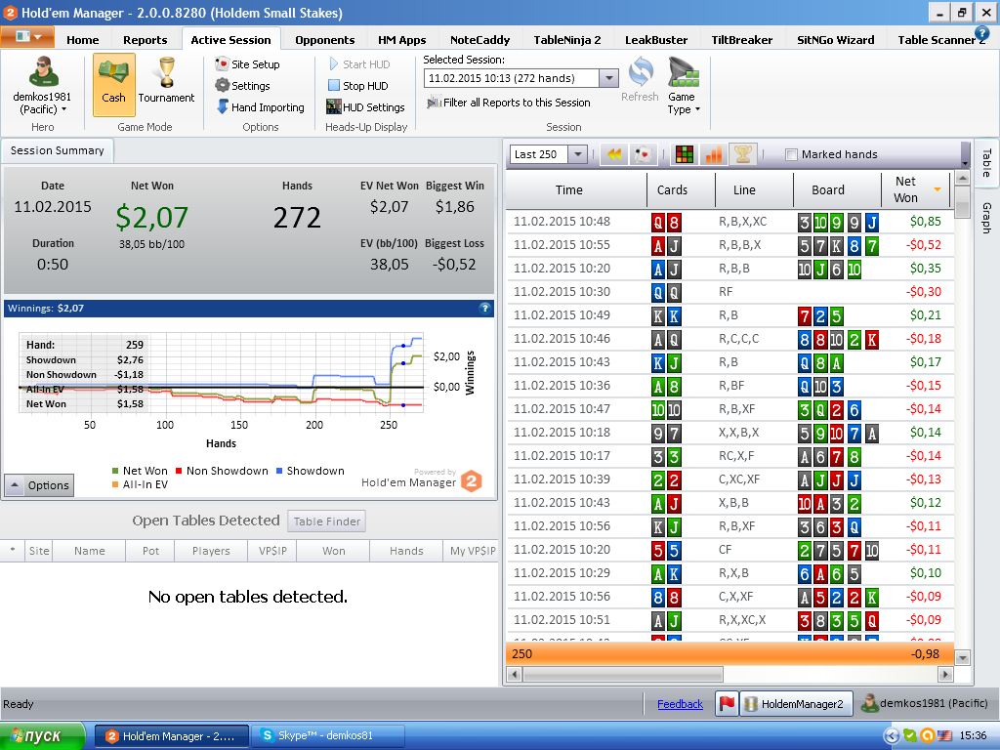1000x750 pixels.
Task: Expand the graph Options button
Action: (x=39, y=485)
